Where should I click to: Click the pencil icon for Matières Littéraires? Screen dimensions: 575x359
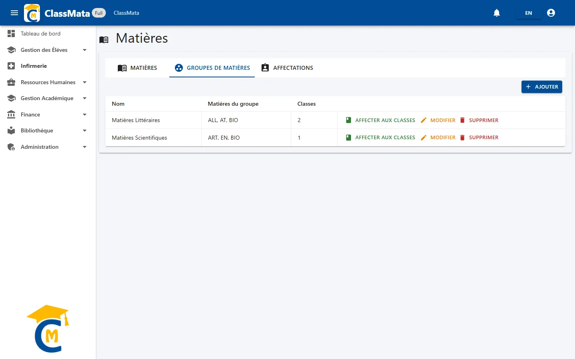click(x=424, y=120)
